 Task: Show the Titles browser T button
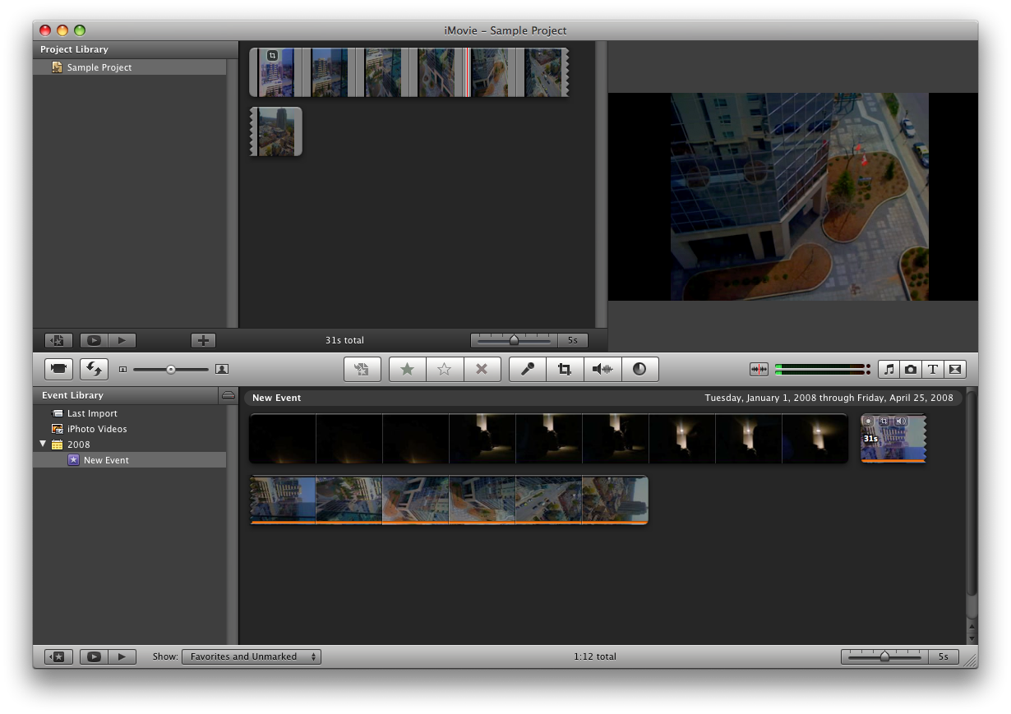pos(933,370)
